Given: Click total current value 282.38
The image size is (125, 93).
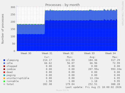Looking at the screenshot, I should click(47, 84).
